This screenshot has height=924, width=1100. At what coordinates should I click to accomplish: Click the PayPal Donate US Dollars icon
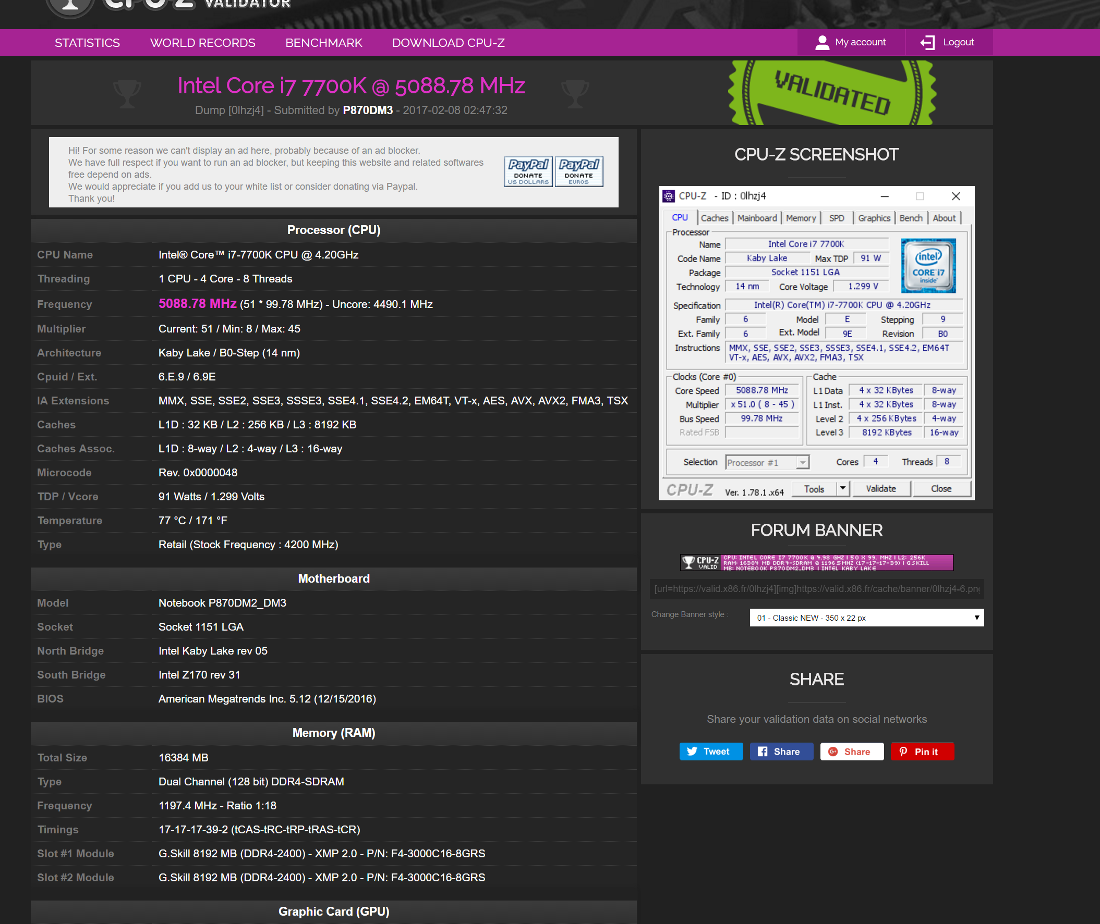pyautogui.click(x=528, y=171)
